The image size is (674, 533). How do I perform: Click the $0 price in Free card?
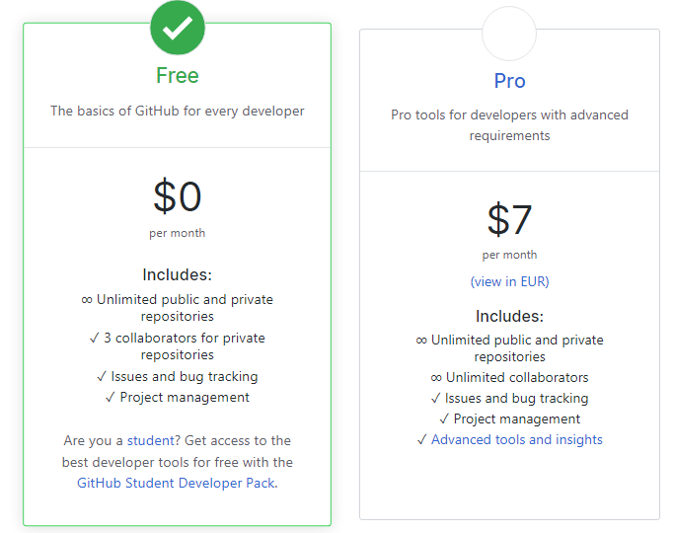pos(178,196)
